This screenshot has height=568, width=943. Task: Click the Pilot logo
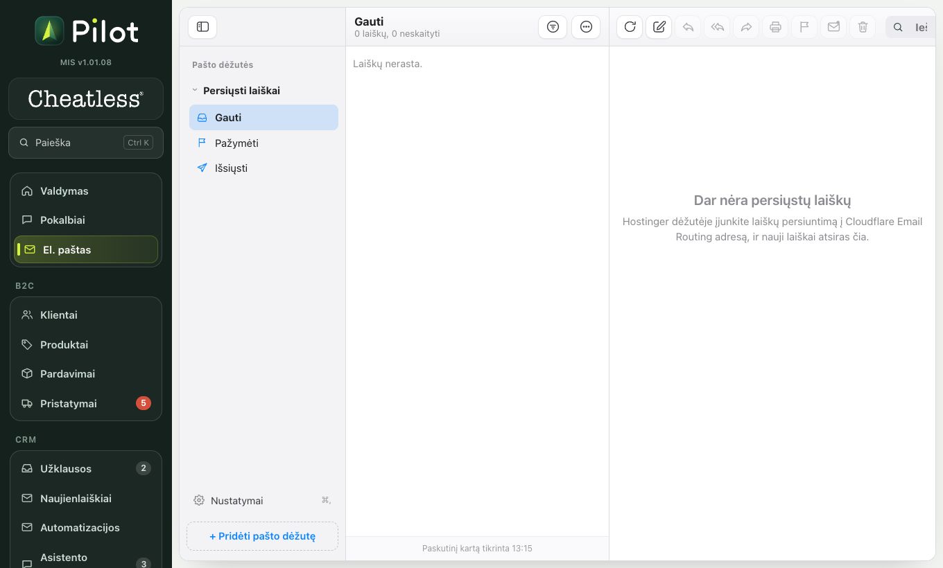pos(86,31)
